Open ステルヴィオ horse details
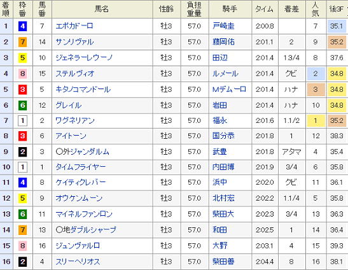 75,74
